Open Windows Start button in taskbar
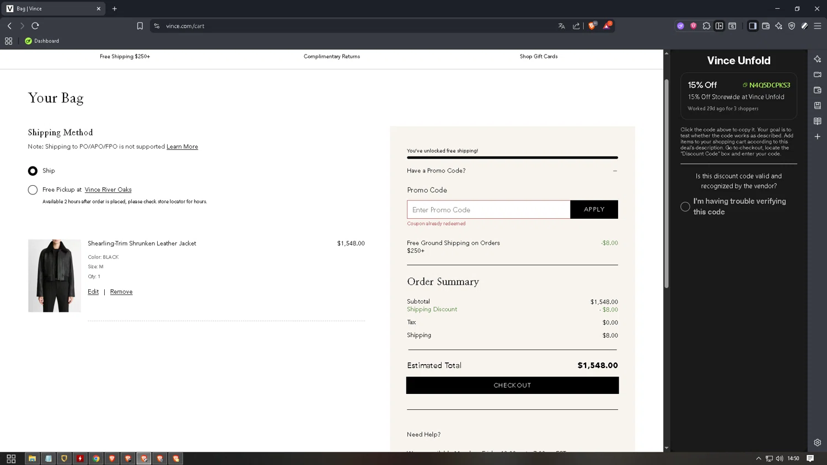Image resolution: width=827 pixels, height=465 pixels. (11, 458)
